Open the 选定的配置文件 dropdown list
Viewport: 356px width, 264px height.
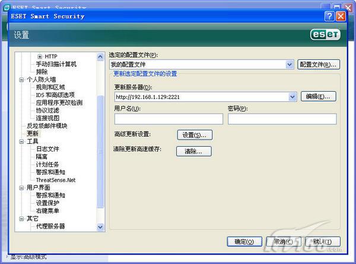coord(290,64)
